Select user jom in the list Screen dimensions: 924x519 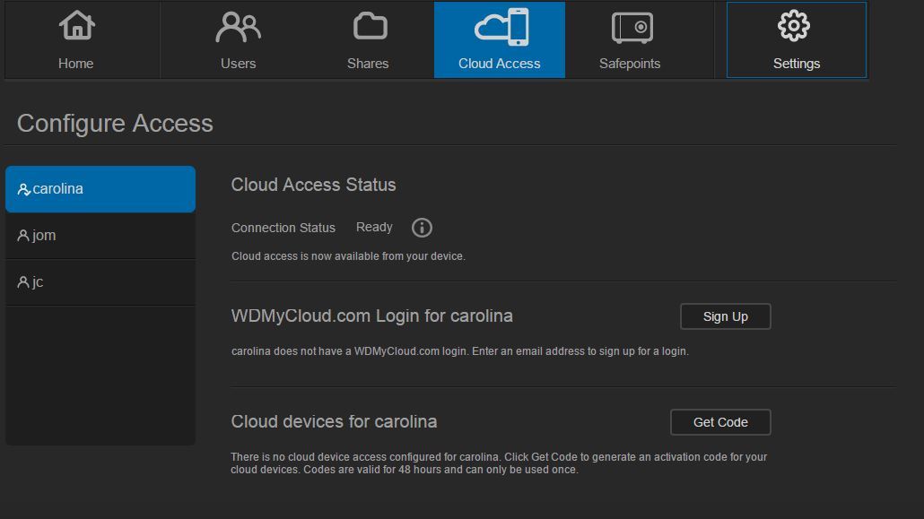point(100,236)
